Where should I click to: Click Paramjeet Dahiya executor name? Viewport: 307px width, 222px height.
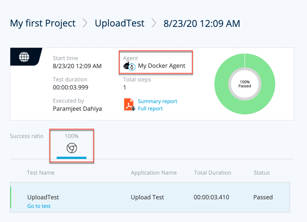[77, 109]
